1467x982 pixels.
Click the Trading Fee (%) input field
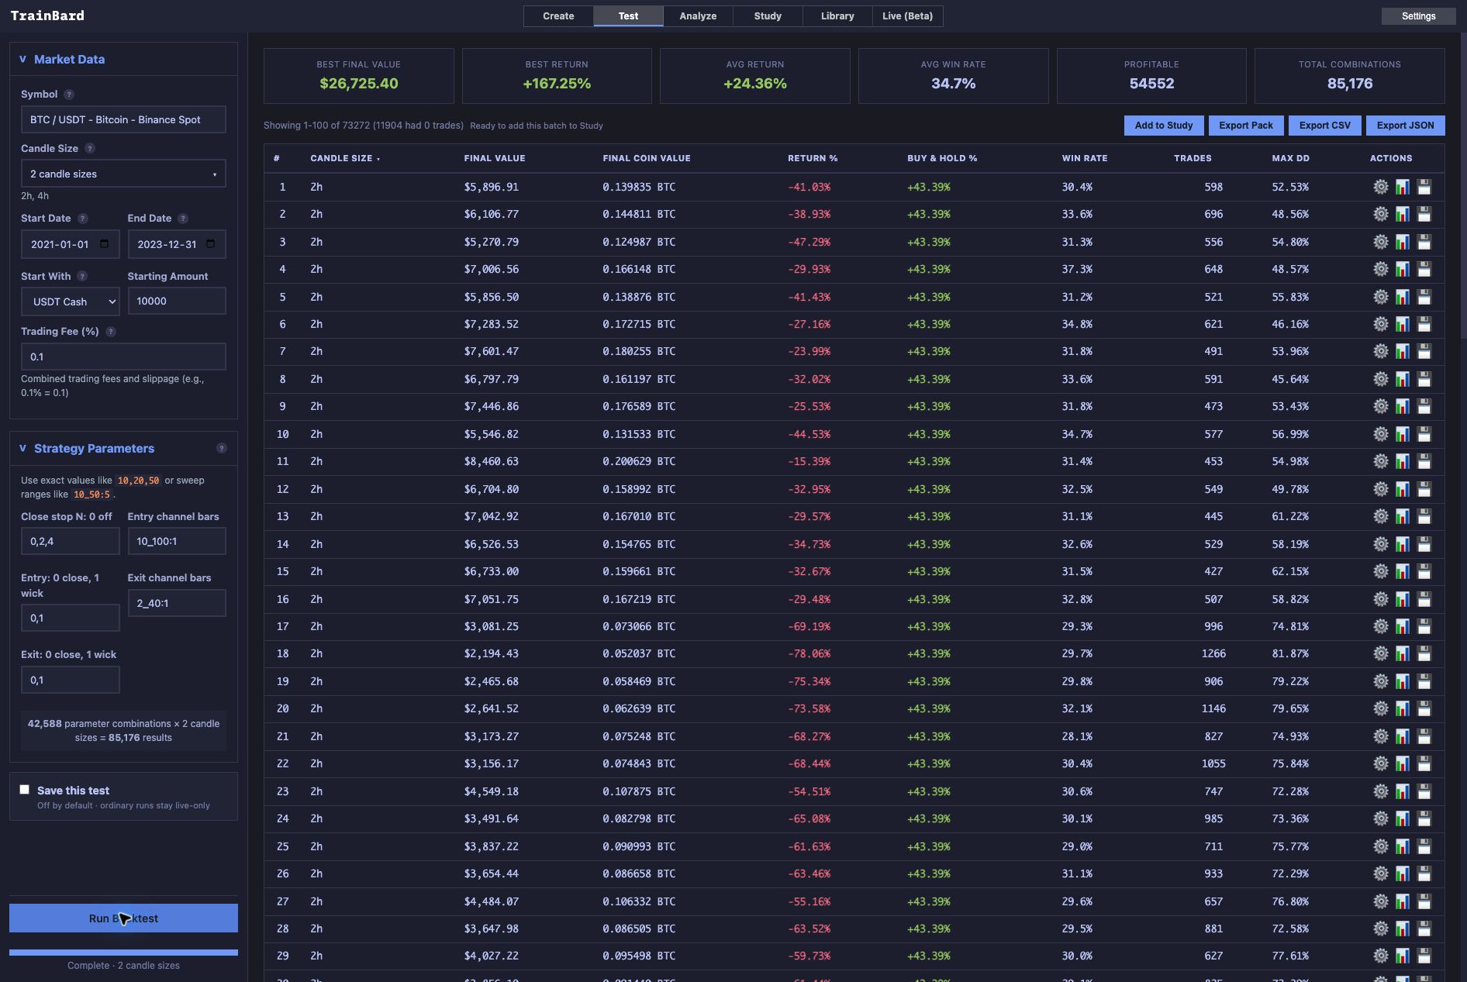click(x=123, y=357)
